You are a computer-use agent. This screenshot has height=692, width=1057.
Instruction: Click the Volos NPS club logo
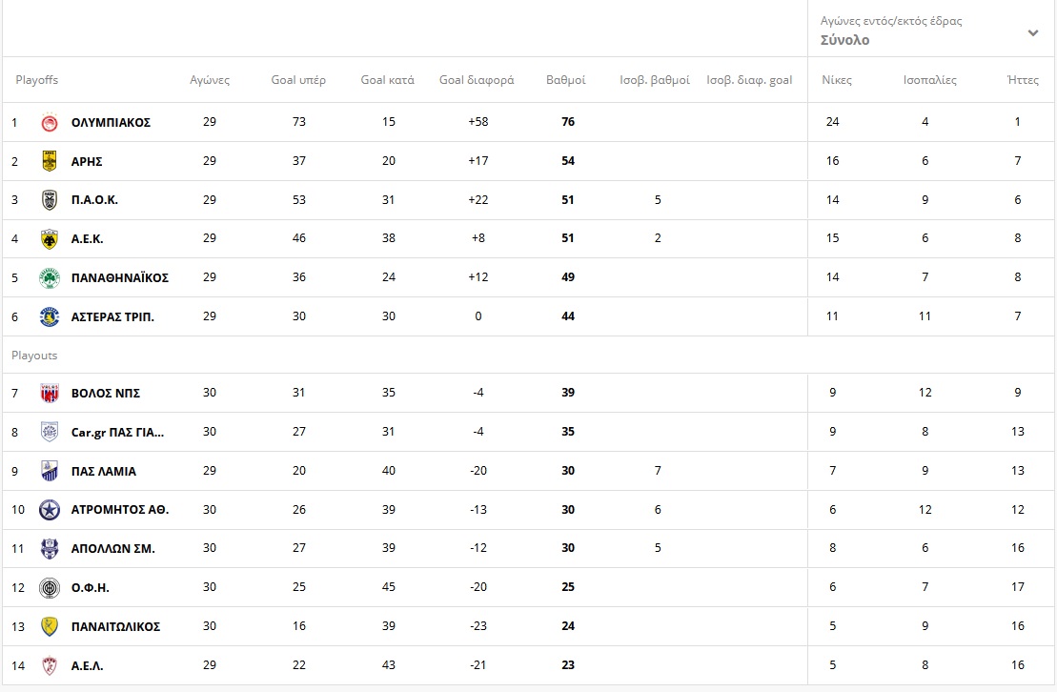(x=50, y=394)
